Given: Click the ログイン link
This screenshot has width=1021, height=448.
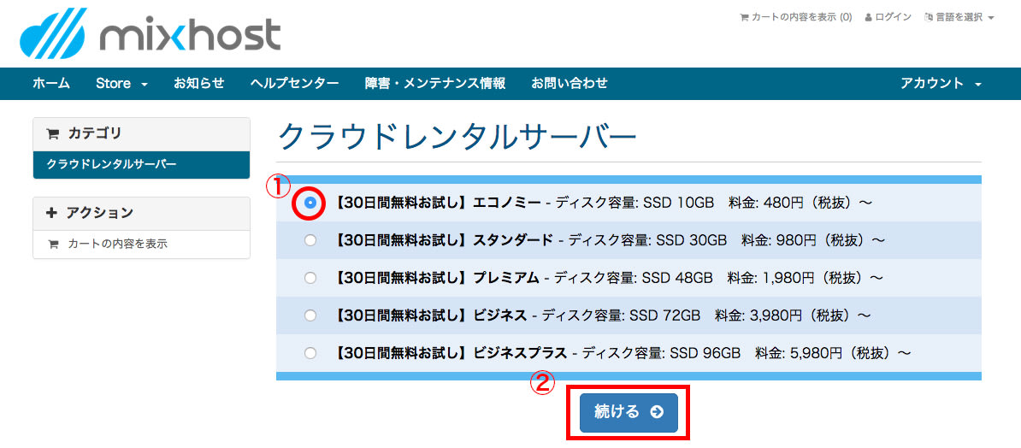Looking at the screenshot, I should pyautogui.click(x=888, y=18).
